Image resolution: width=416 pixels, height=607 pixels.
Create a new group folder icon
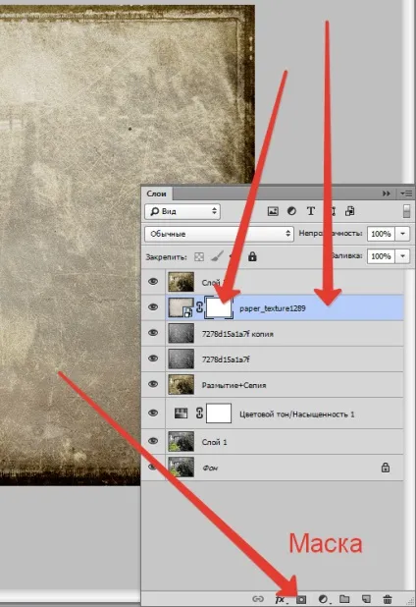click(x=344, y=599)
